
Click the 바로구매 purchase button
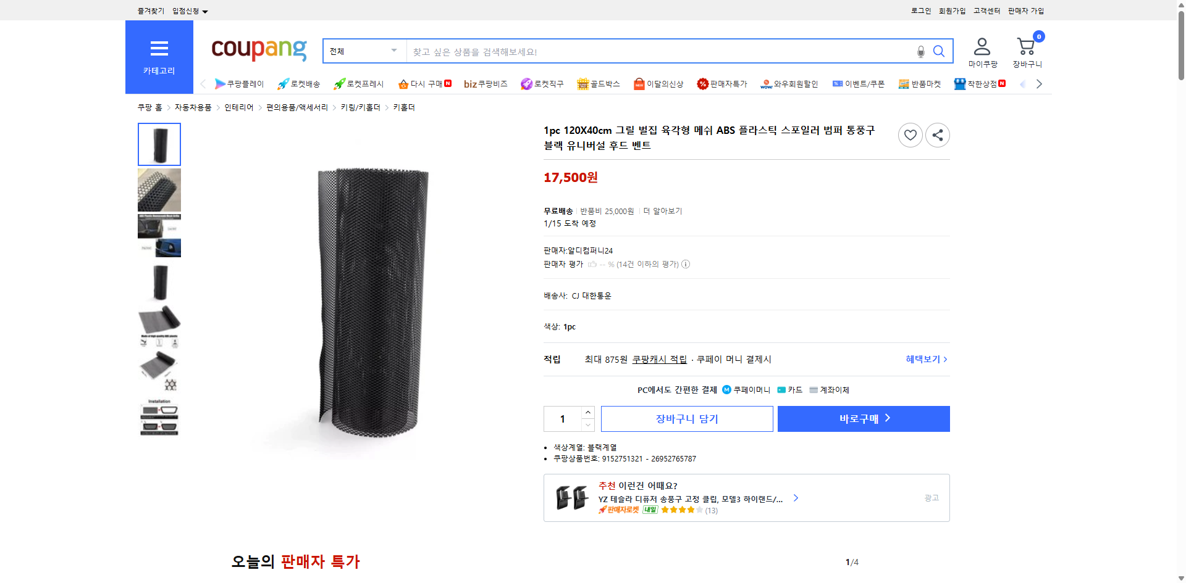pyautogui.click(x=863, y=418)
